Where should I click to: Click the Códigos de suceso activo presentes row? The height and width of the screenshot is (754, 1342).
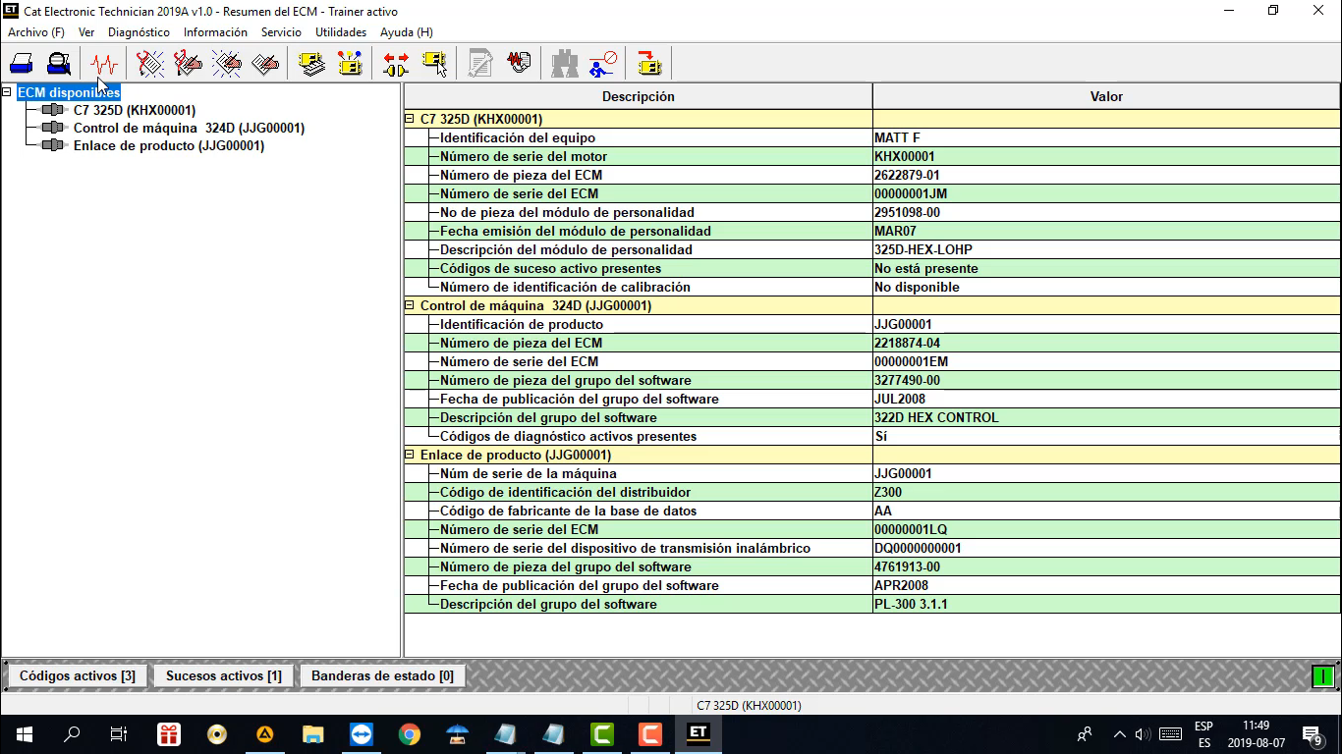point(872,268)
